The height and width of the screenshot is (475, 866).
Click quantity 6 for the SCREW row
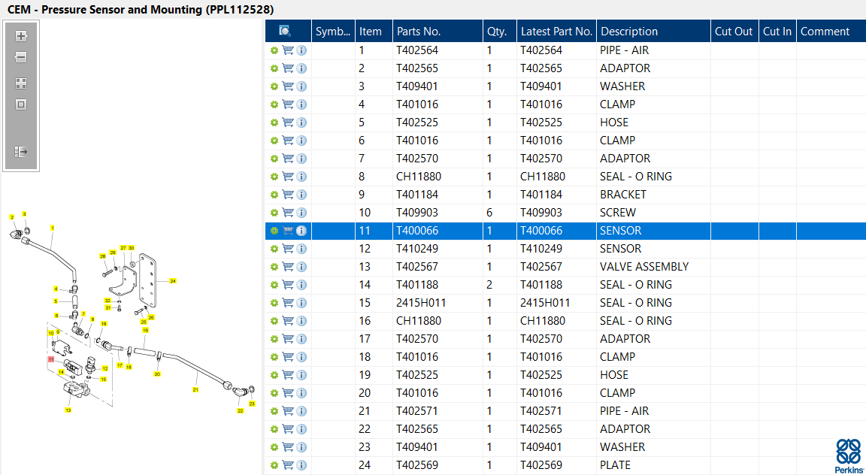500,213
